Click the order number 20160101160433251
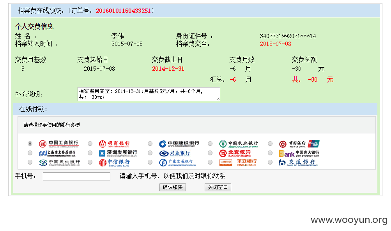Image resolution: width=391 pixels, height=231 pixels. pos(123,10)
